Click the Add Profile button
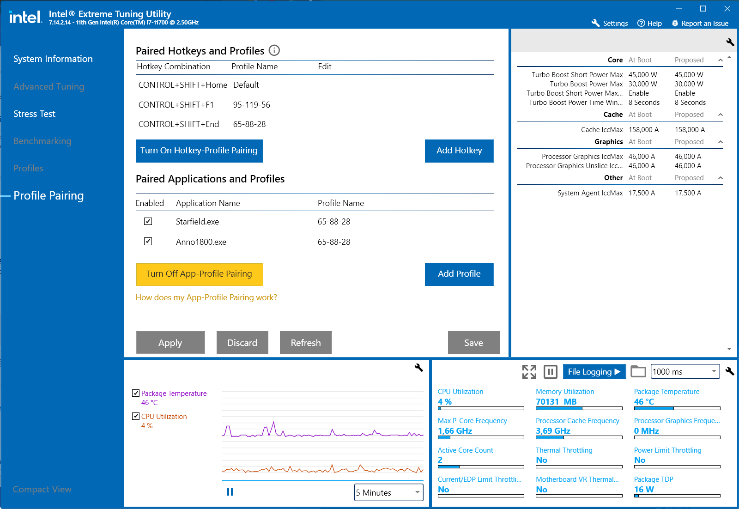The image size is (739, 509). [459, 274]
